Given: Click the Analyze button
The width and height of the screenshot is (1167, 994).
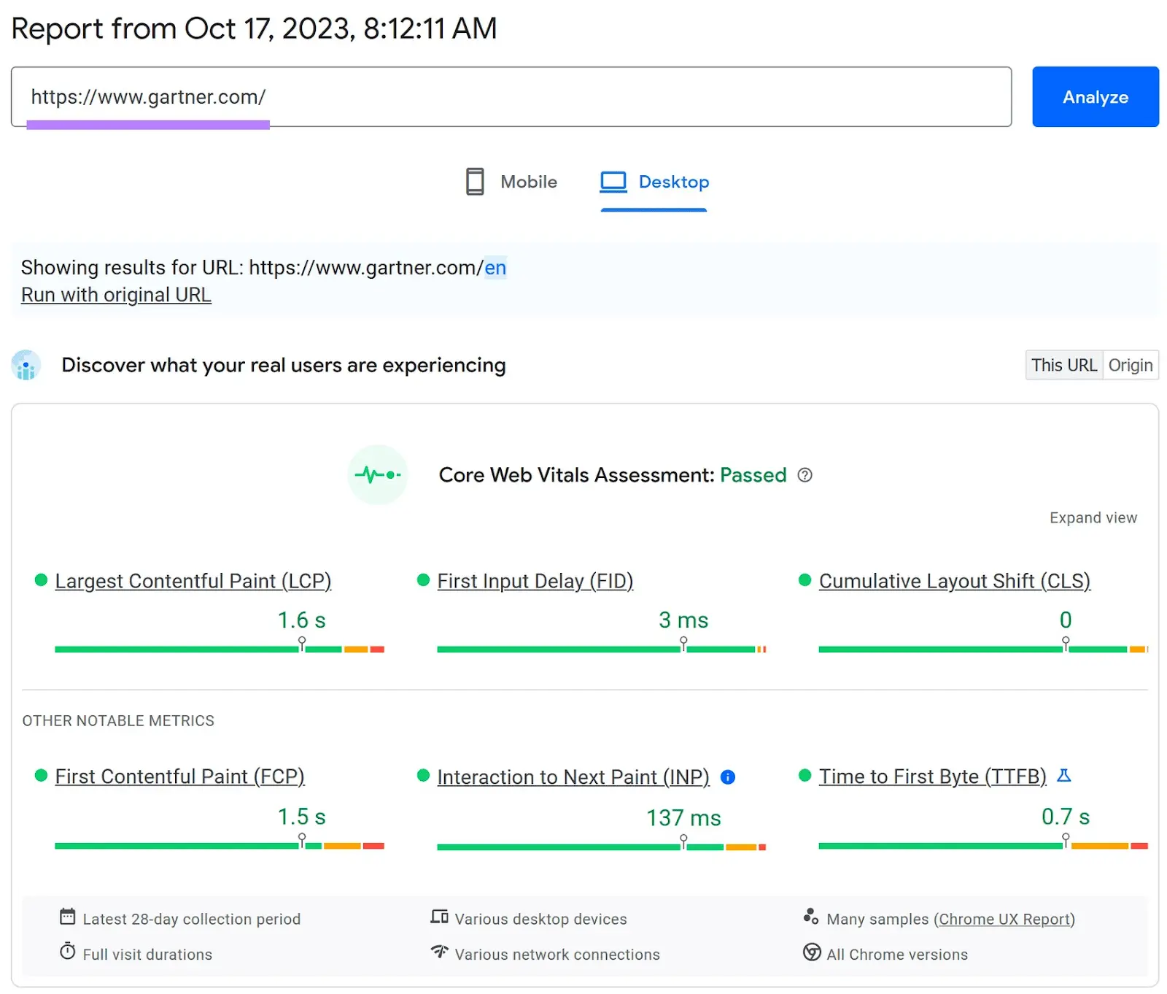Looking at the screenshot, I should (x=1095, y=96).
